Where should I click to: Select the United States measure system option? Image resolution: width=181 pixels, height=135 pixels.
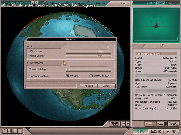[x=91, y=76]
